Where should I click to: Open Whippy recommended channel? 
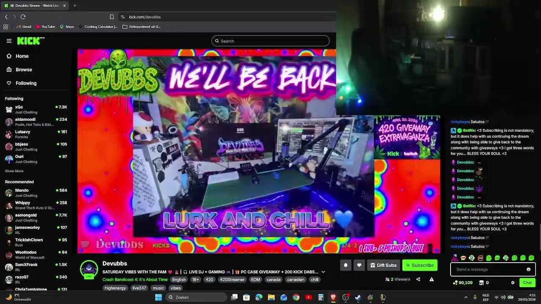coord(36,205)
